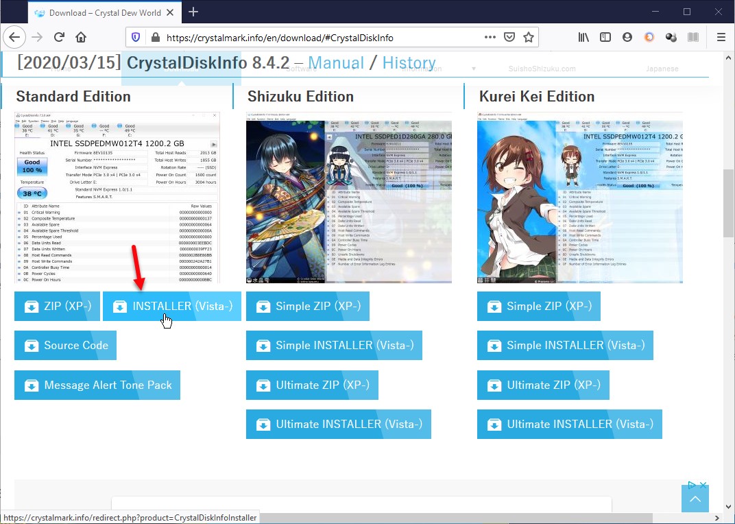The height and width of the screenshot is (524, 735).
Task: Click the AdChoices triangle icon
Action: (692, 485)
